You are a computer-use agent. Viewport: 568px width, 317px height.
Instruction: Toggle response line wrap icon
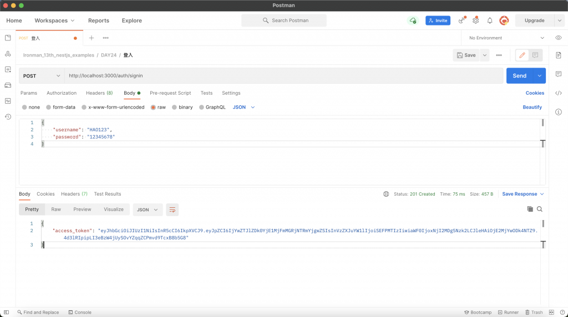[x=172, y=210]
